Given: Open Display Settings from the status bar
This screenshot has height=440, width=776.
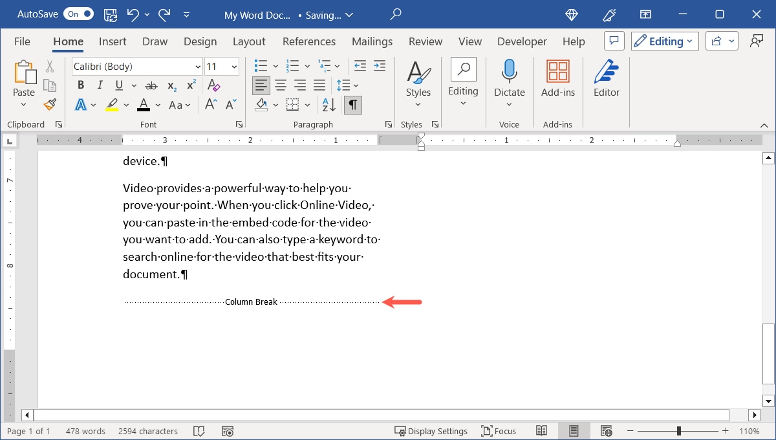Looking at the screenshot, I should point(431,430).
